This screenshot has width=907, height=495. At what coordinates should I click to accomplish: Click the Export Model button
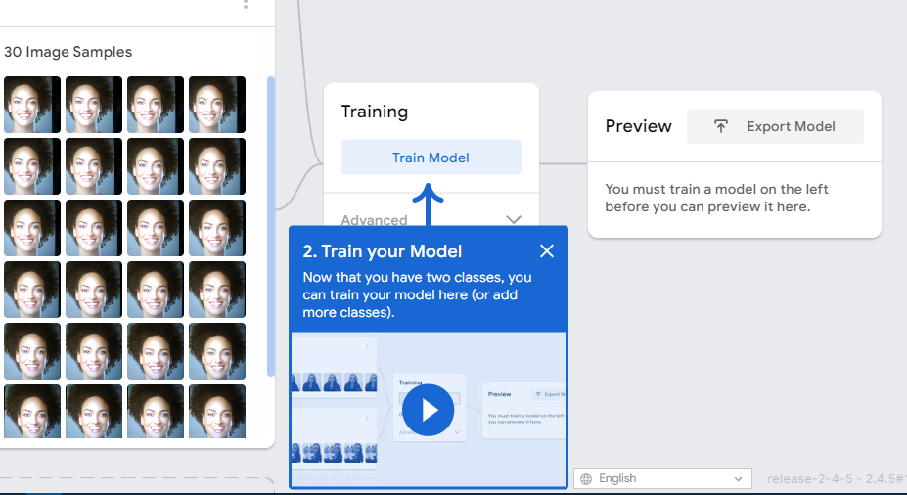point(775,126)
